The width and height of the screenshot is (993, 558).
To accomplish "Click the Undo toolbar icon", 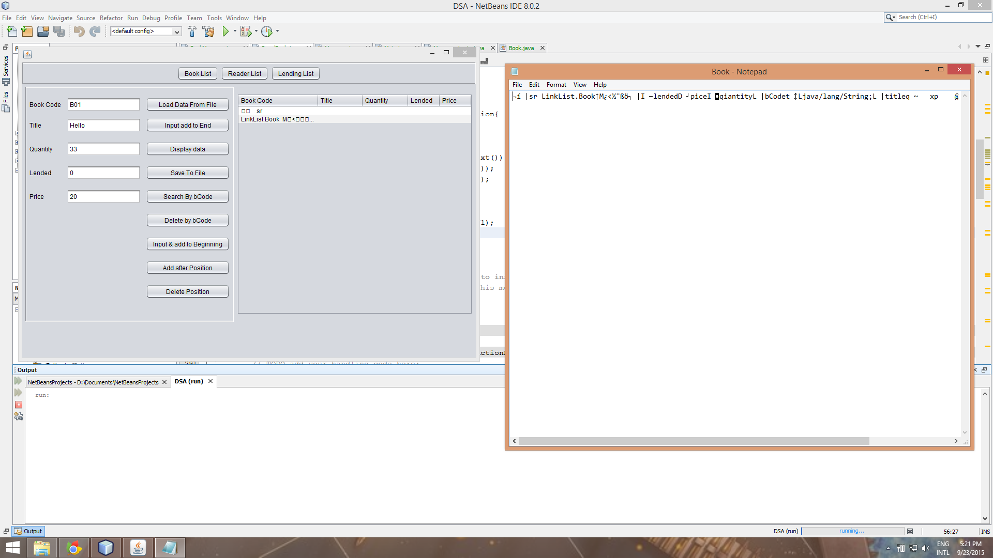I will click(x=79, y=32).
